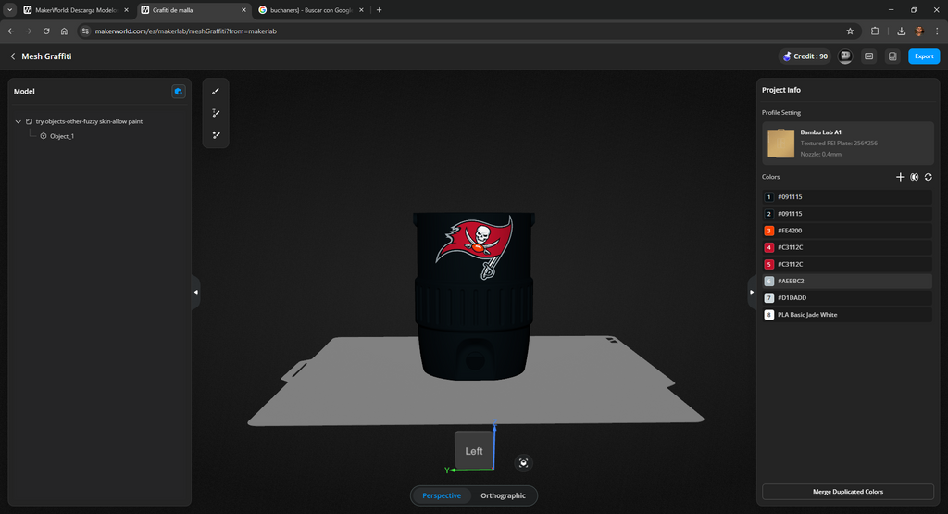Image resolution: width=948 pixels, height=514 pixels.
Task: Click the site information icon in address bar
Action: click(x=85, y=31)
